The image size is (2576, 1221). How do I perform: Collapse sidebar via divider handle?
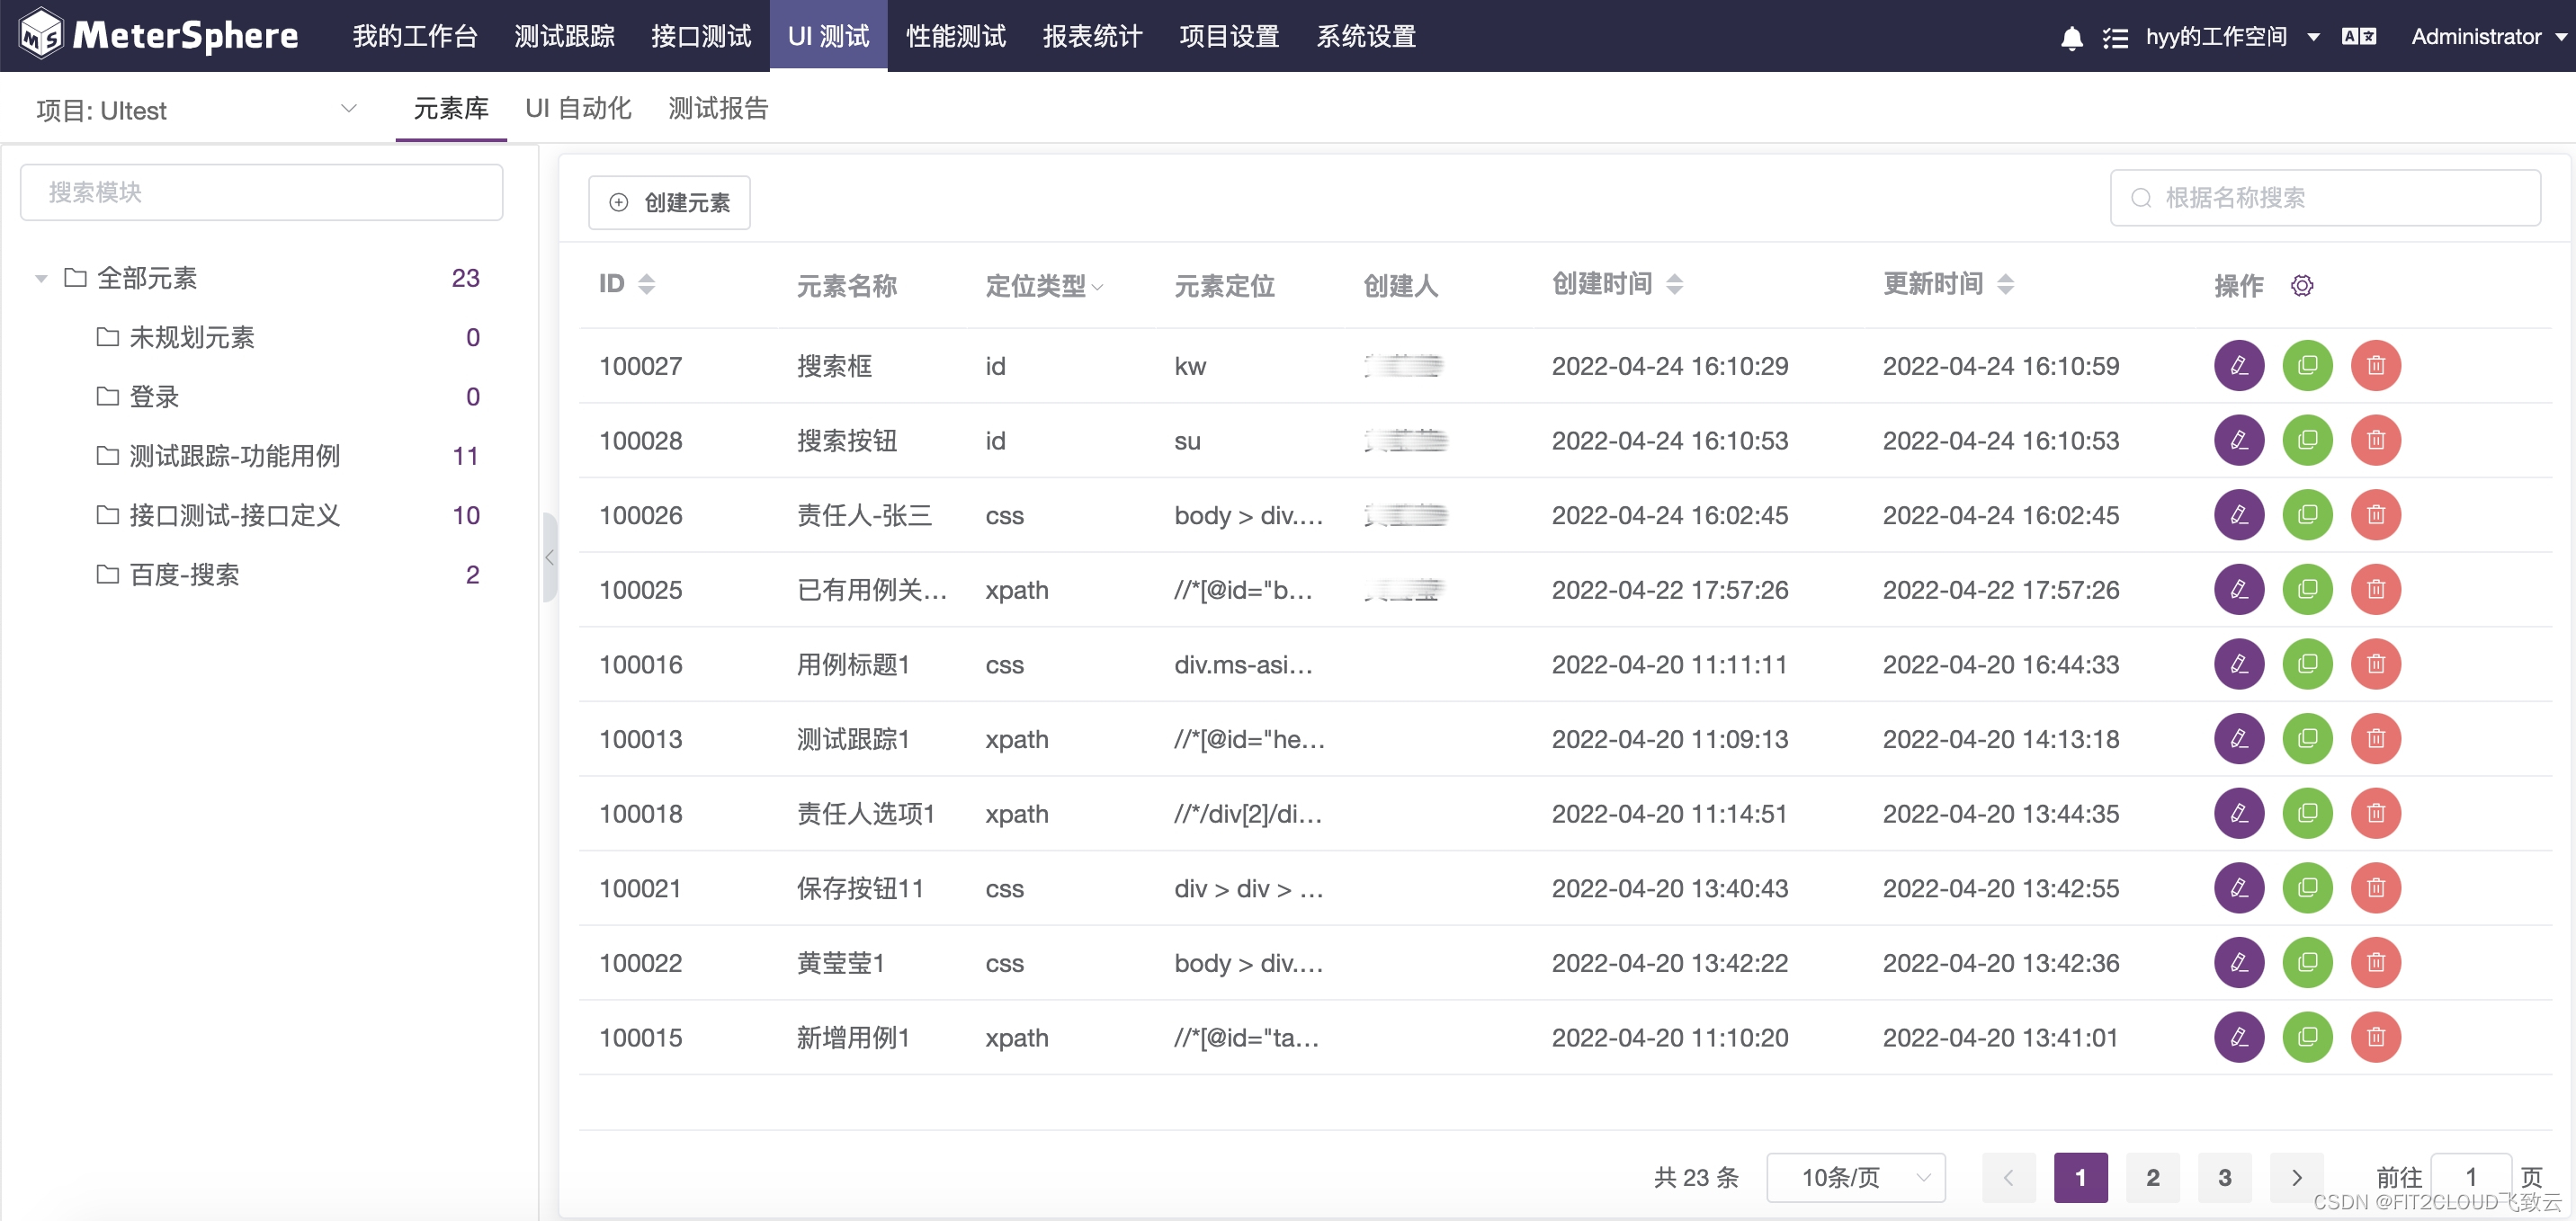(x=549, y=557)
